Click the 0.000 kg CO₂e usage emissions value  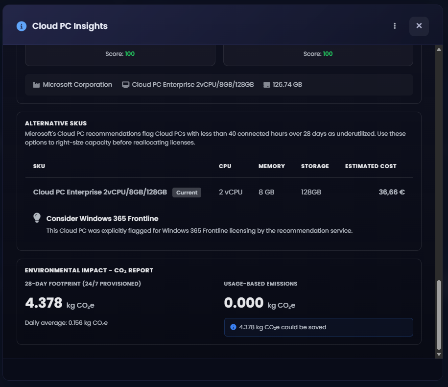point(259,303)
